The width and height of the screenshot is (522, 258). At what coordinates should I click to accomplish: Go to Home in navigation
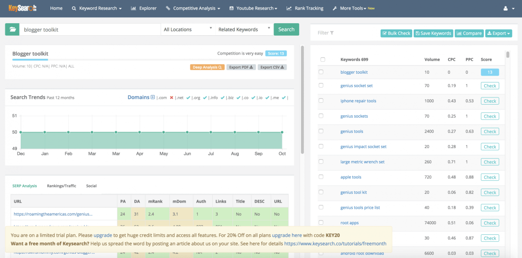[x=56, y=8]
